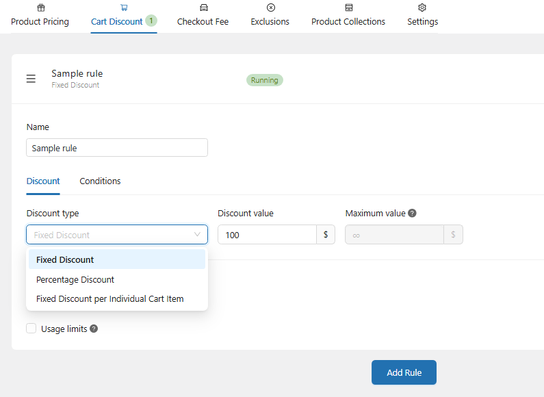Viewport: 544px width, 397px height.
Task: Click the dollar sign next to Discount value
Action: 326,235
